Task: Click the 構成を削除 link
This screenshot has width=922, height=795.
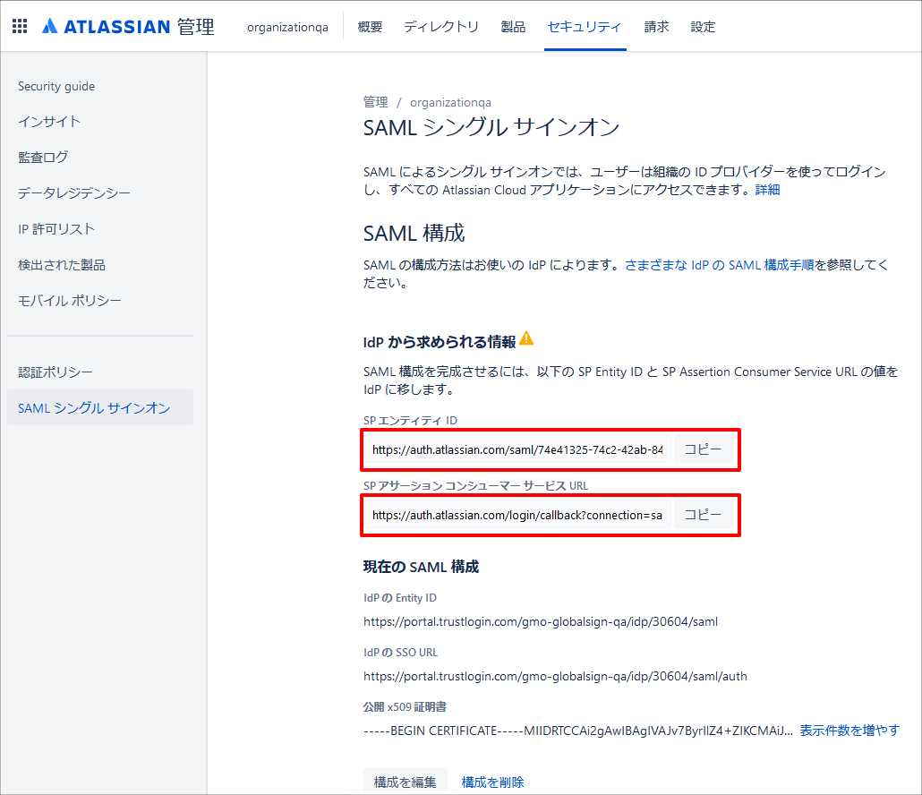Action: click(x=492, y=782)
